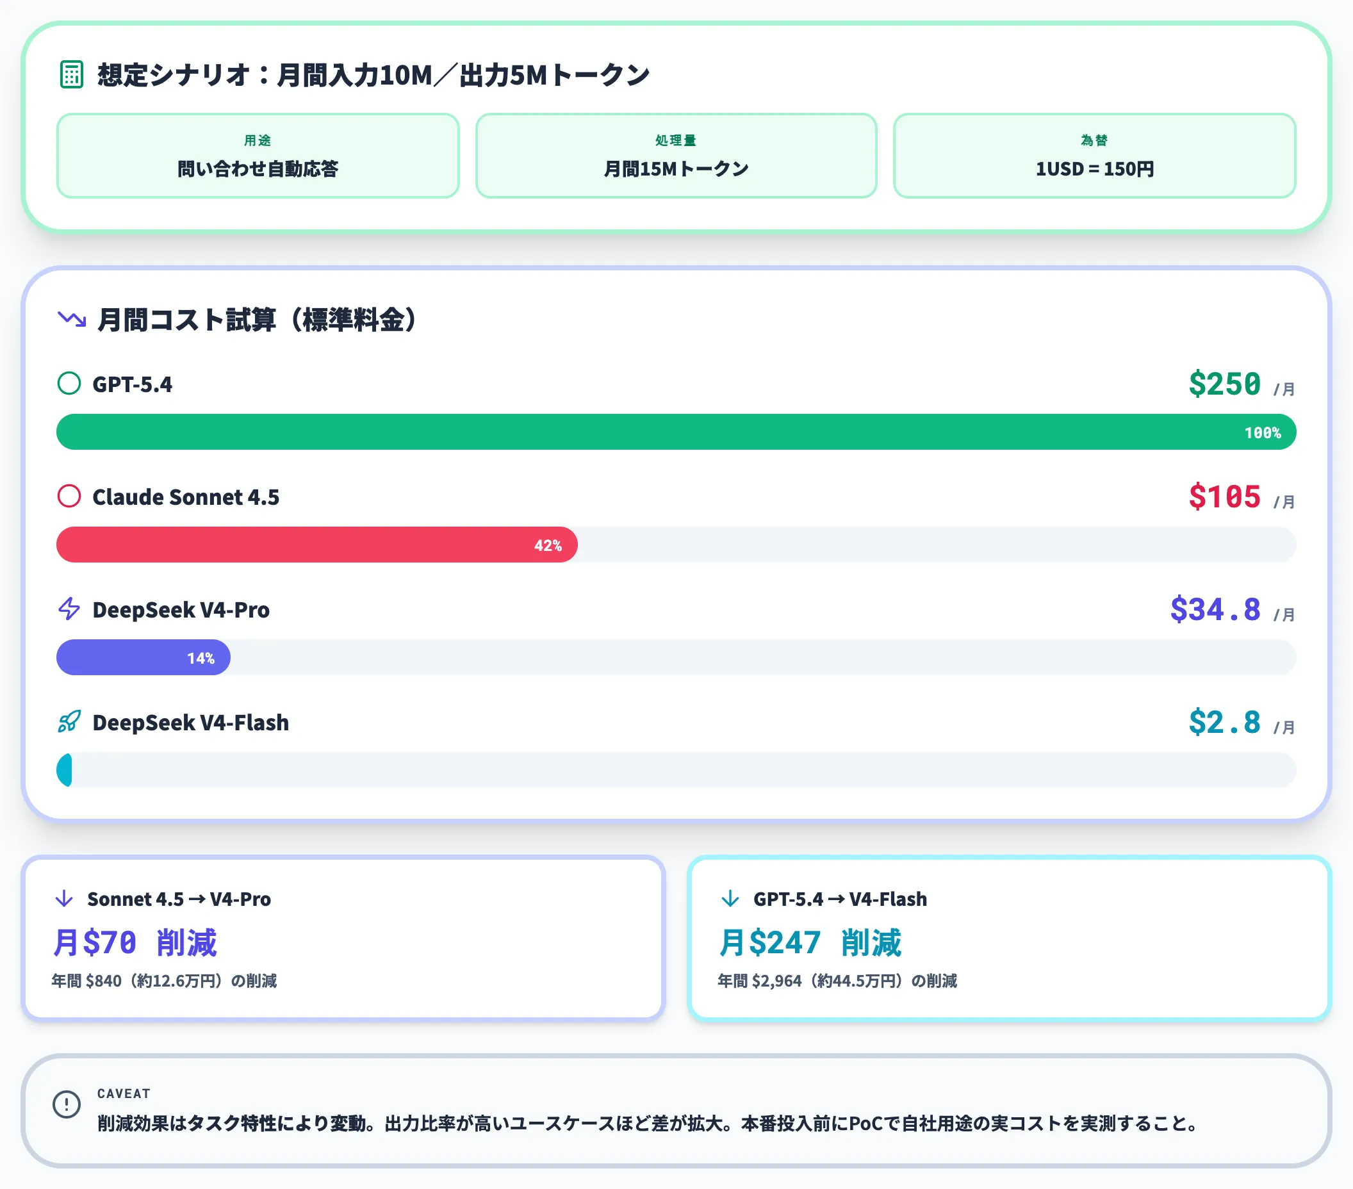1353x1189 pixels.
Task: Select the 処理量 月間15Mトークン card
Action: point(676,156)
